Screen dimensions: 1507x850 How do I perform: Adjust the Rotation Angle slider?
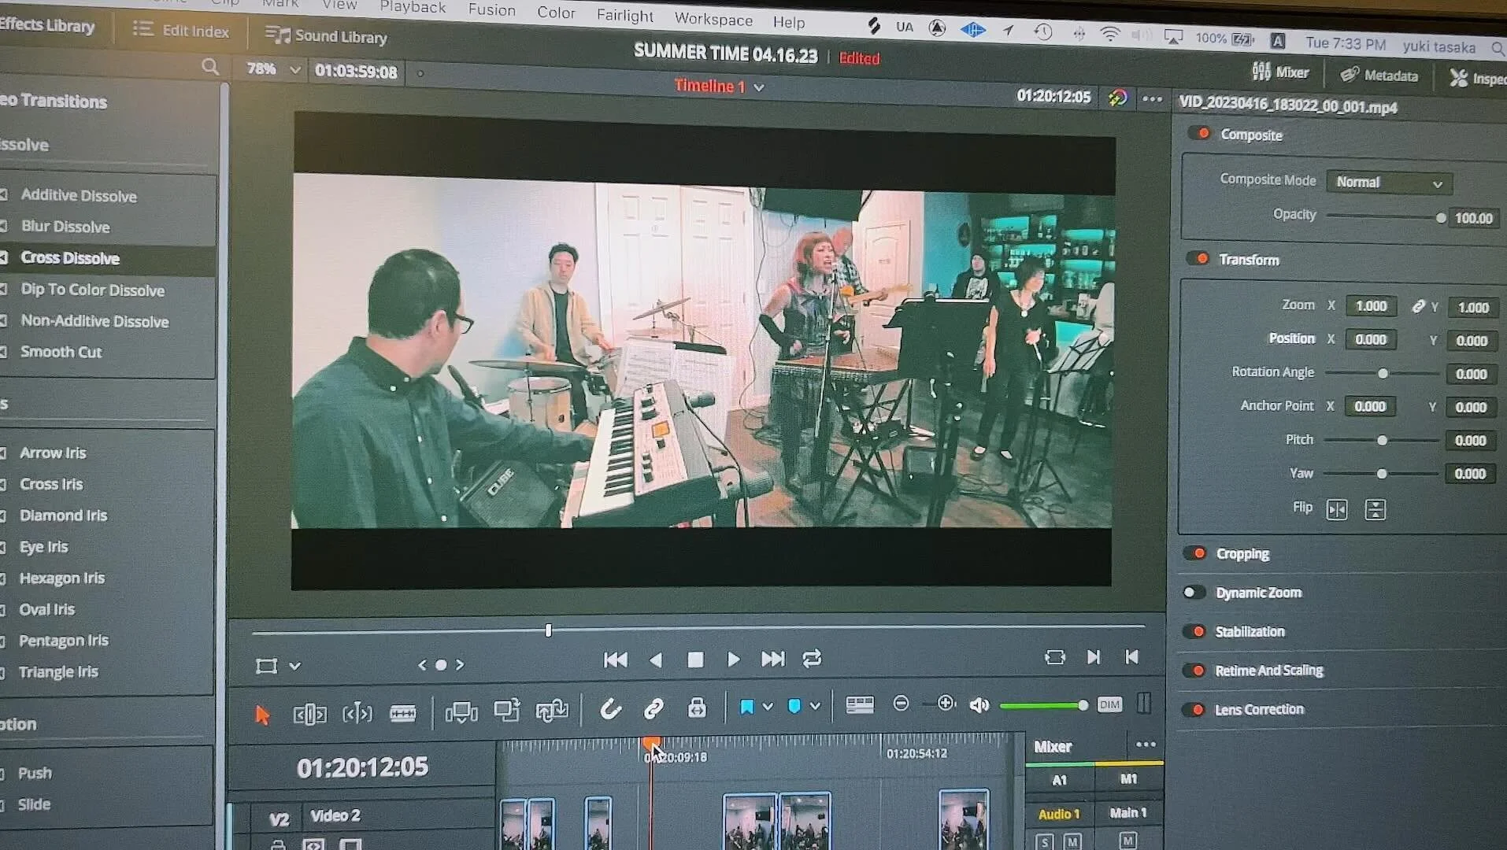click(1383, 373)
